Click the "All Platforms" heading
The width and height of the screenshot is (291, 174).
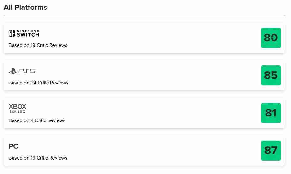pos(25,7)
